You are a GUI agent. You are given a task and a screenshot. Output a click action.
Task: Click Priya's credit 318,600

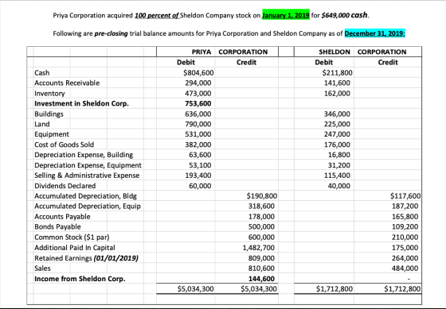(x=261, y=207)
